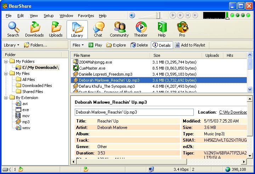Skip to the previous track
255x174 pixels.
tap(187, 15)
